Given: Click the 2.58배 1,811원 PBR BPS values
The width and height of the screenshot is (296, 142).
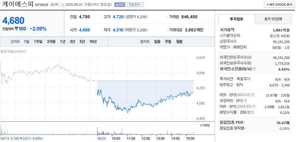Looking at the screenshot, I should point(277,107).
